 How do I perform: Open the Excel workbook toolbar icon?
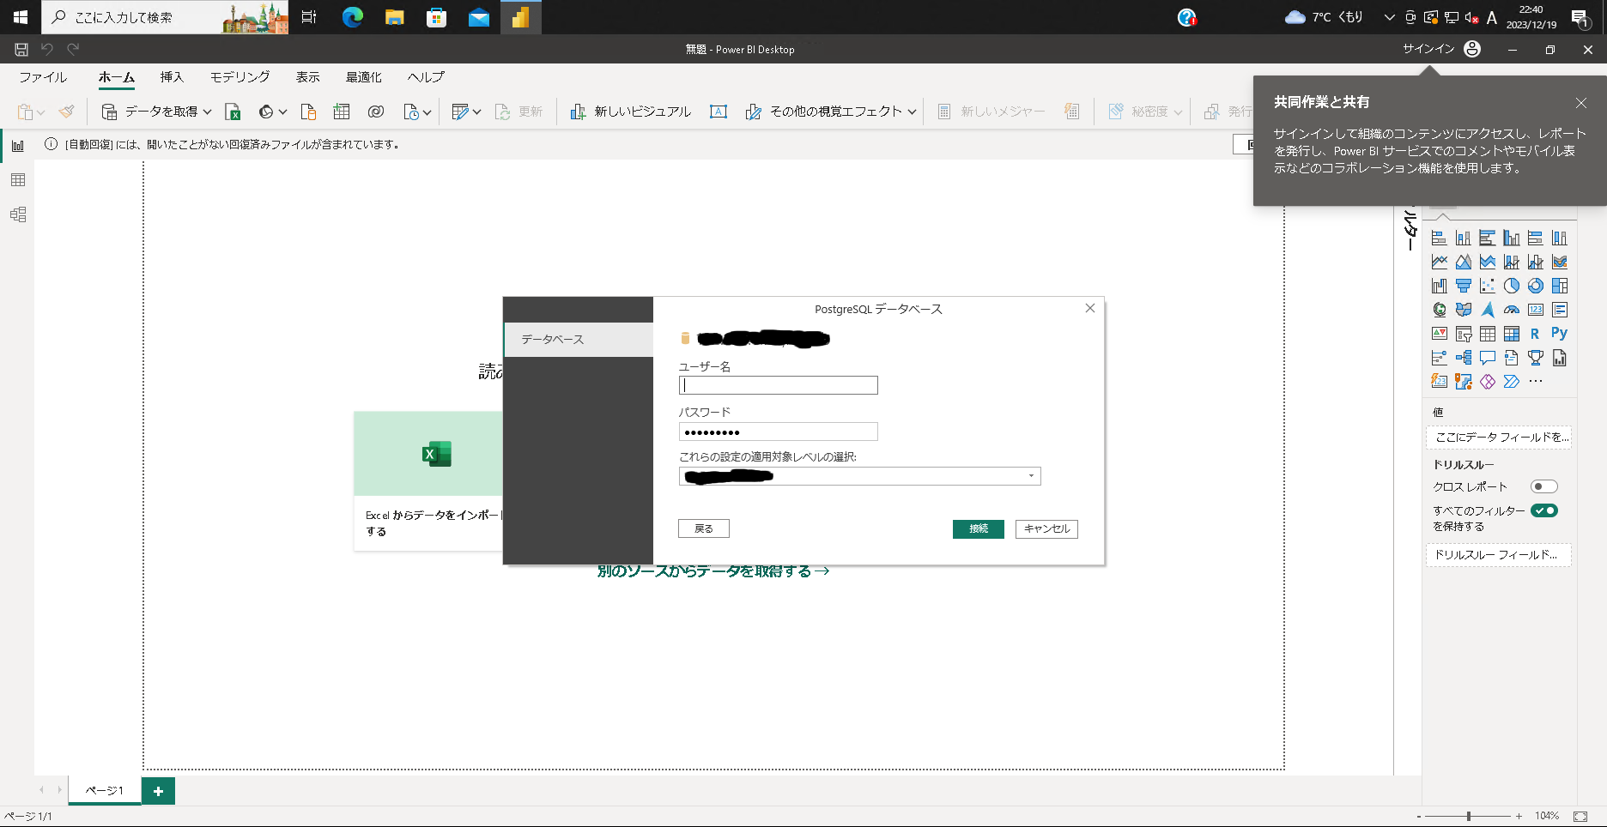coord(233,112)
